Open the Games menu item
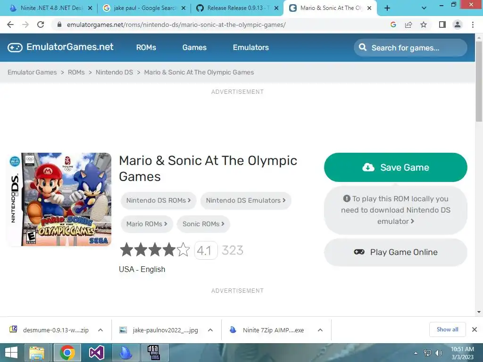The image size is (483, 362). click(x=194, y=48)
